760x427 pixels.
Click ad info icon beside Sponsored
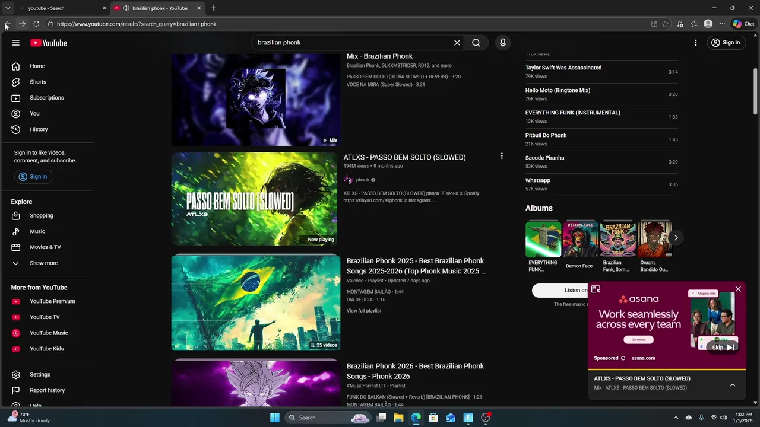[x=623, y=358]
